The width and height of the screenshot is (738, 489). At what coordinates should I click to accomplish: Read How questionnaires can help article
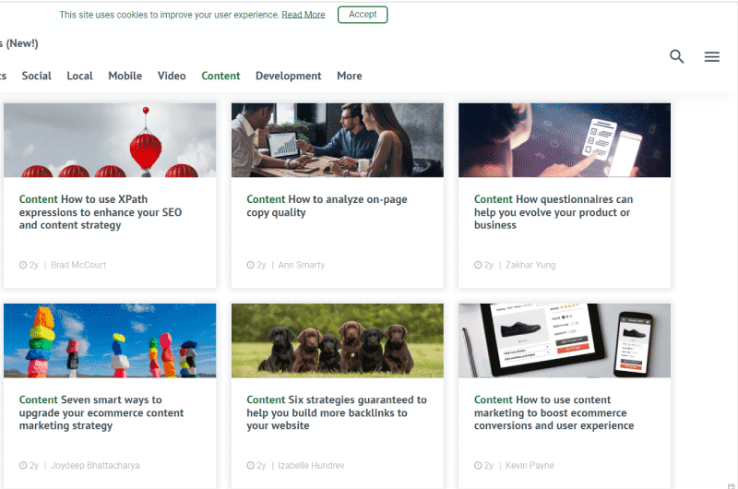click(x=553, y=212)
